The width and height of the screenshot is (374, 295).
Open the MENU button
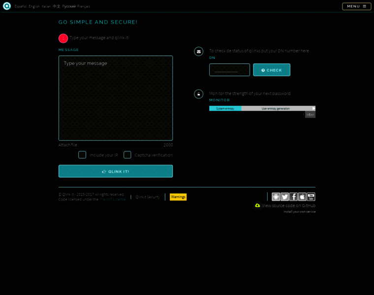coord(357,6)
